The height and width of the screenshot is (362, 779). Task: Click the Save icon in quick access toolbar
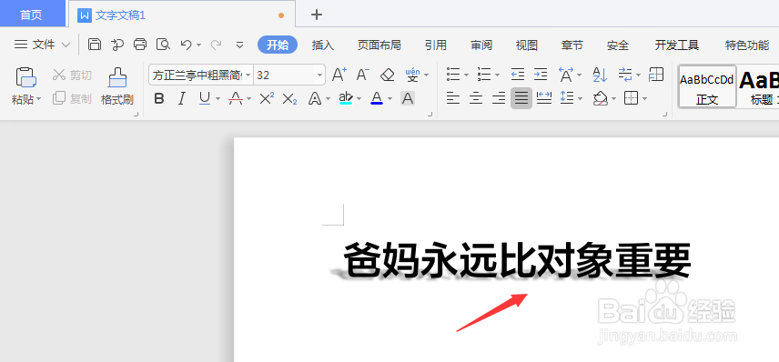tap(95, 45)
